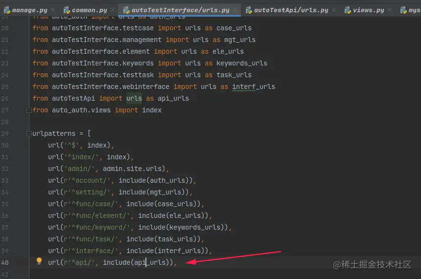The width and height of the screenshot is (421, 279).
Task: Click the Python file icon on common.py tab
Action: tap(67, 10)
